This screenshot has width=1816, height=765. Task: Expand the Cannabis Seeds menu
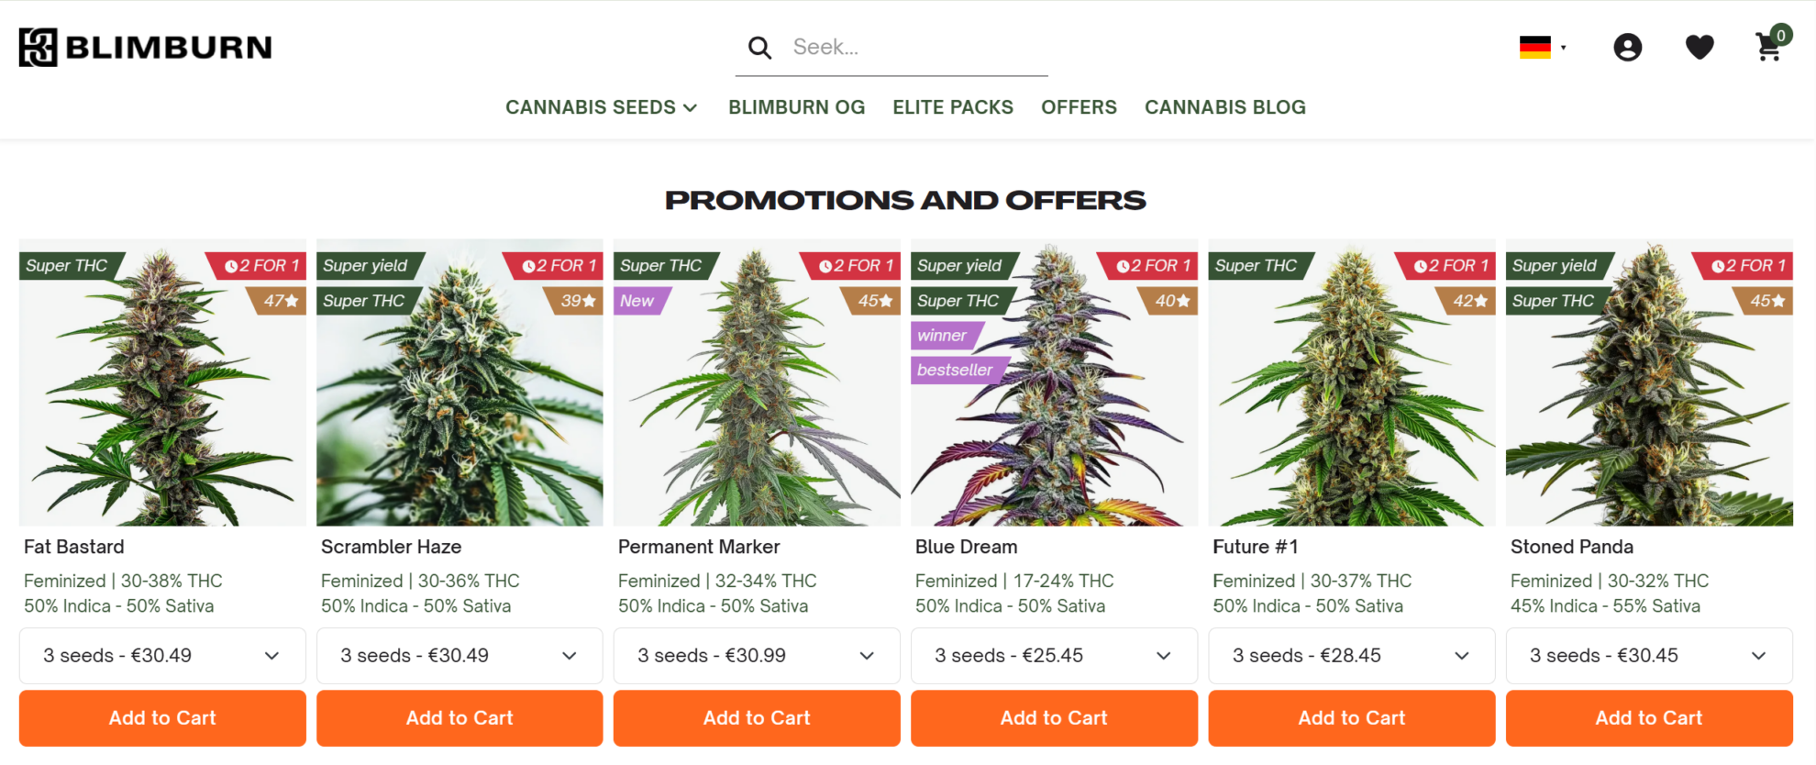click(601, 107)
